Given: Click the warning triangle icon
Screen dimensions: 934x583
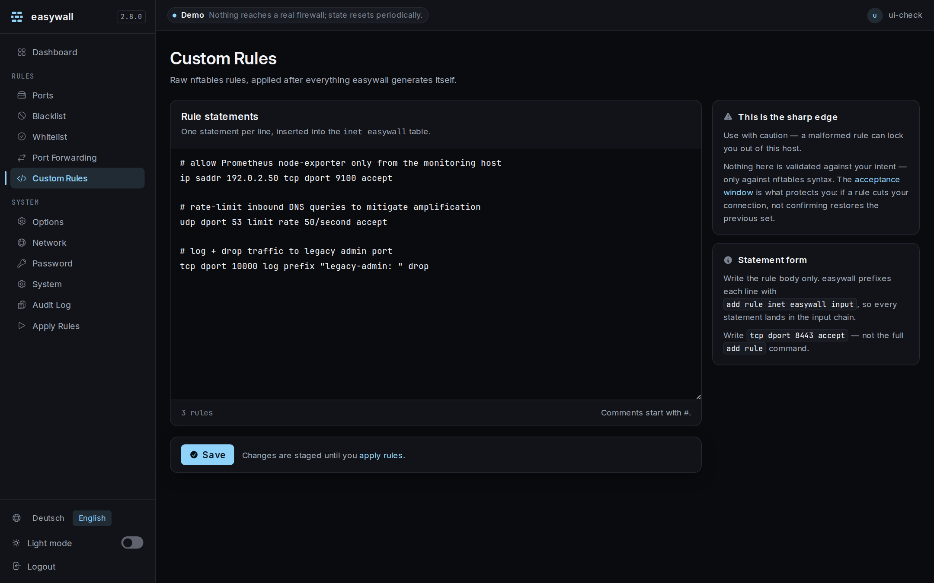Looking at the screenshot, I should [728, 117].
